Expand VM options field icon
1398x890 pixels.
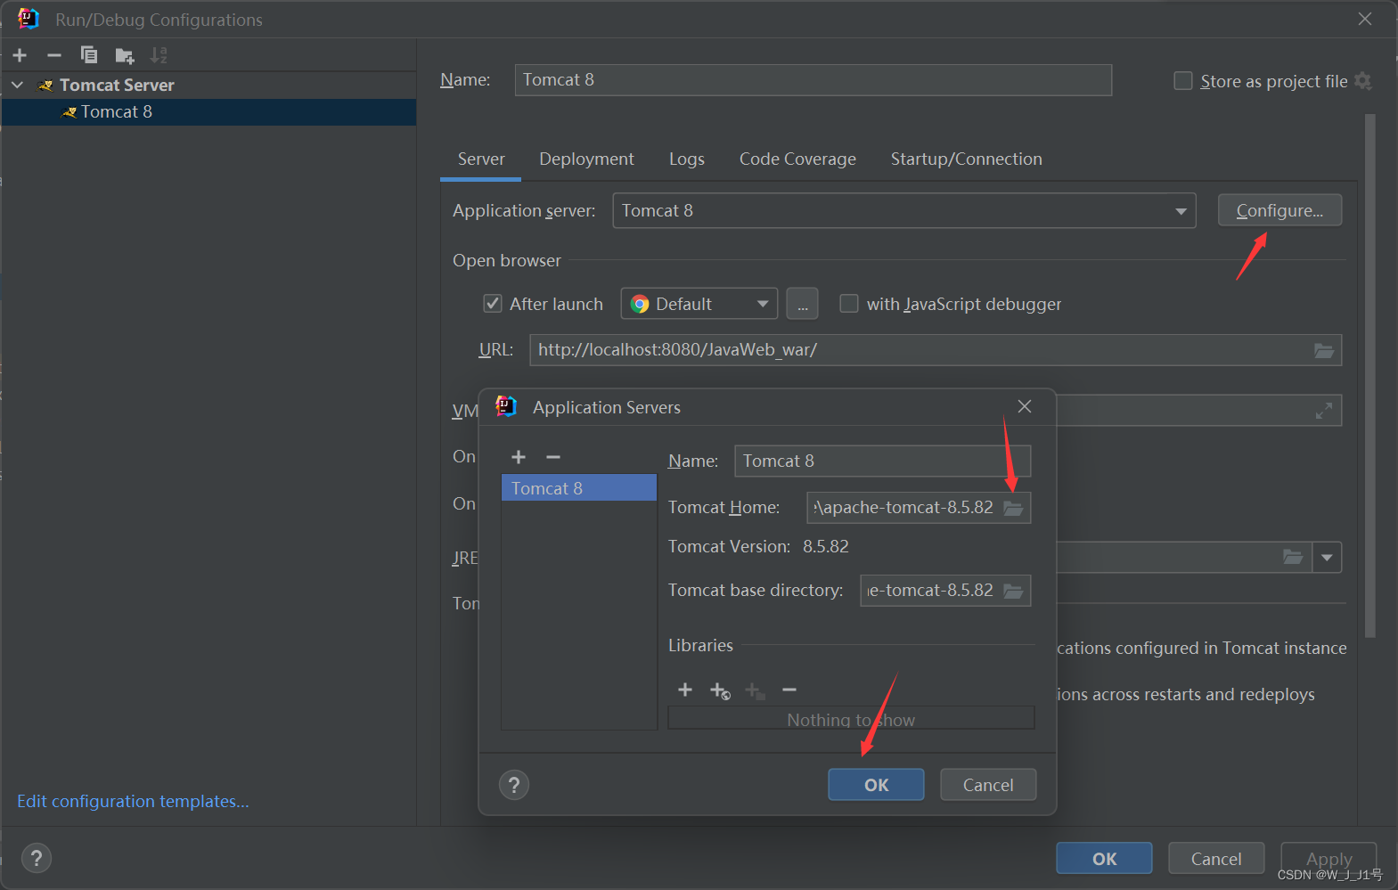pyautogui.click(x=1324, y=411)
